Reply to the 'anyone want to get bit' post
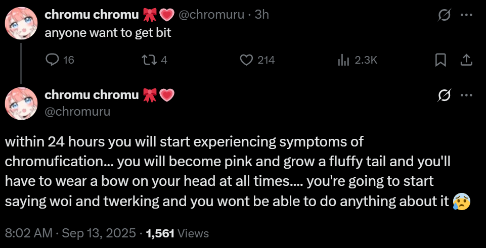This screenshot has width=486, height=248. (x=53, y=60)
